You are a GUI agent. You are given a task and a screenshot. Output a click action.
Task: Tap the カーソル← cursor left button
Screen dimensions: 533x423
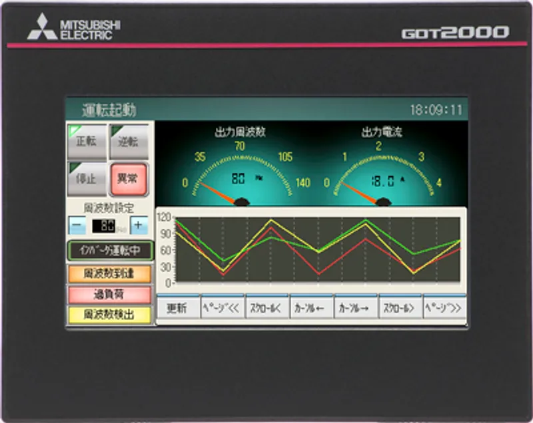point(311,307)
